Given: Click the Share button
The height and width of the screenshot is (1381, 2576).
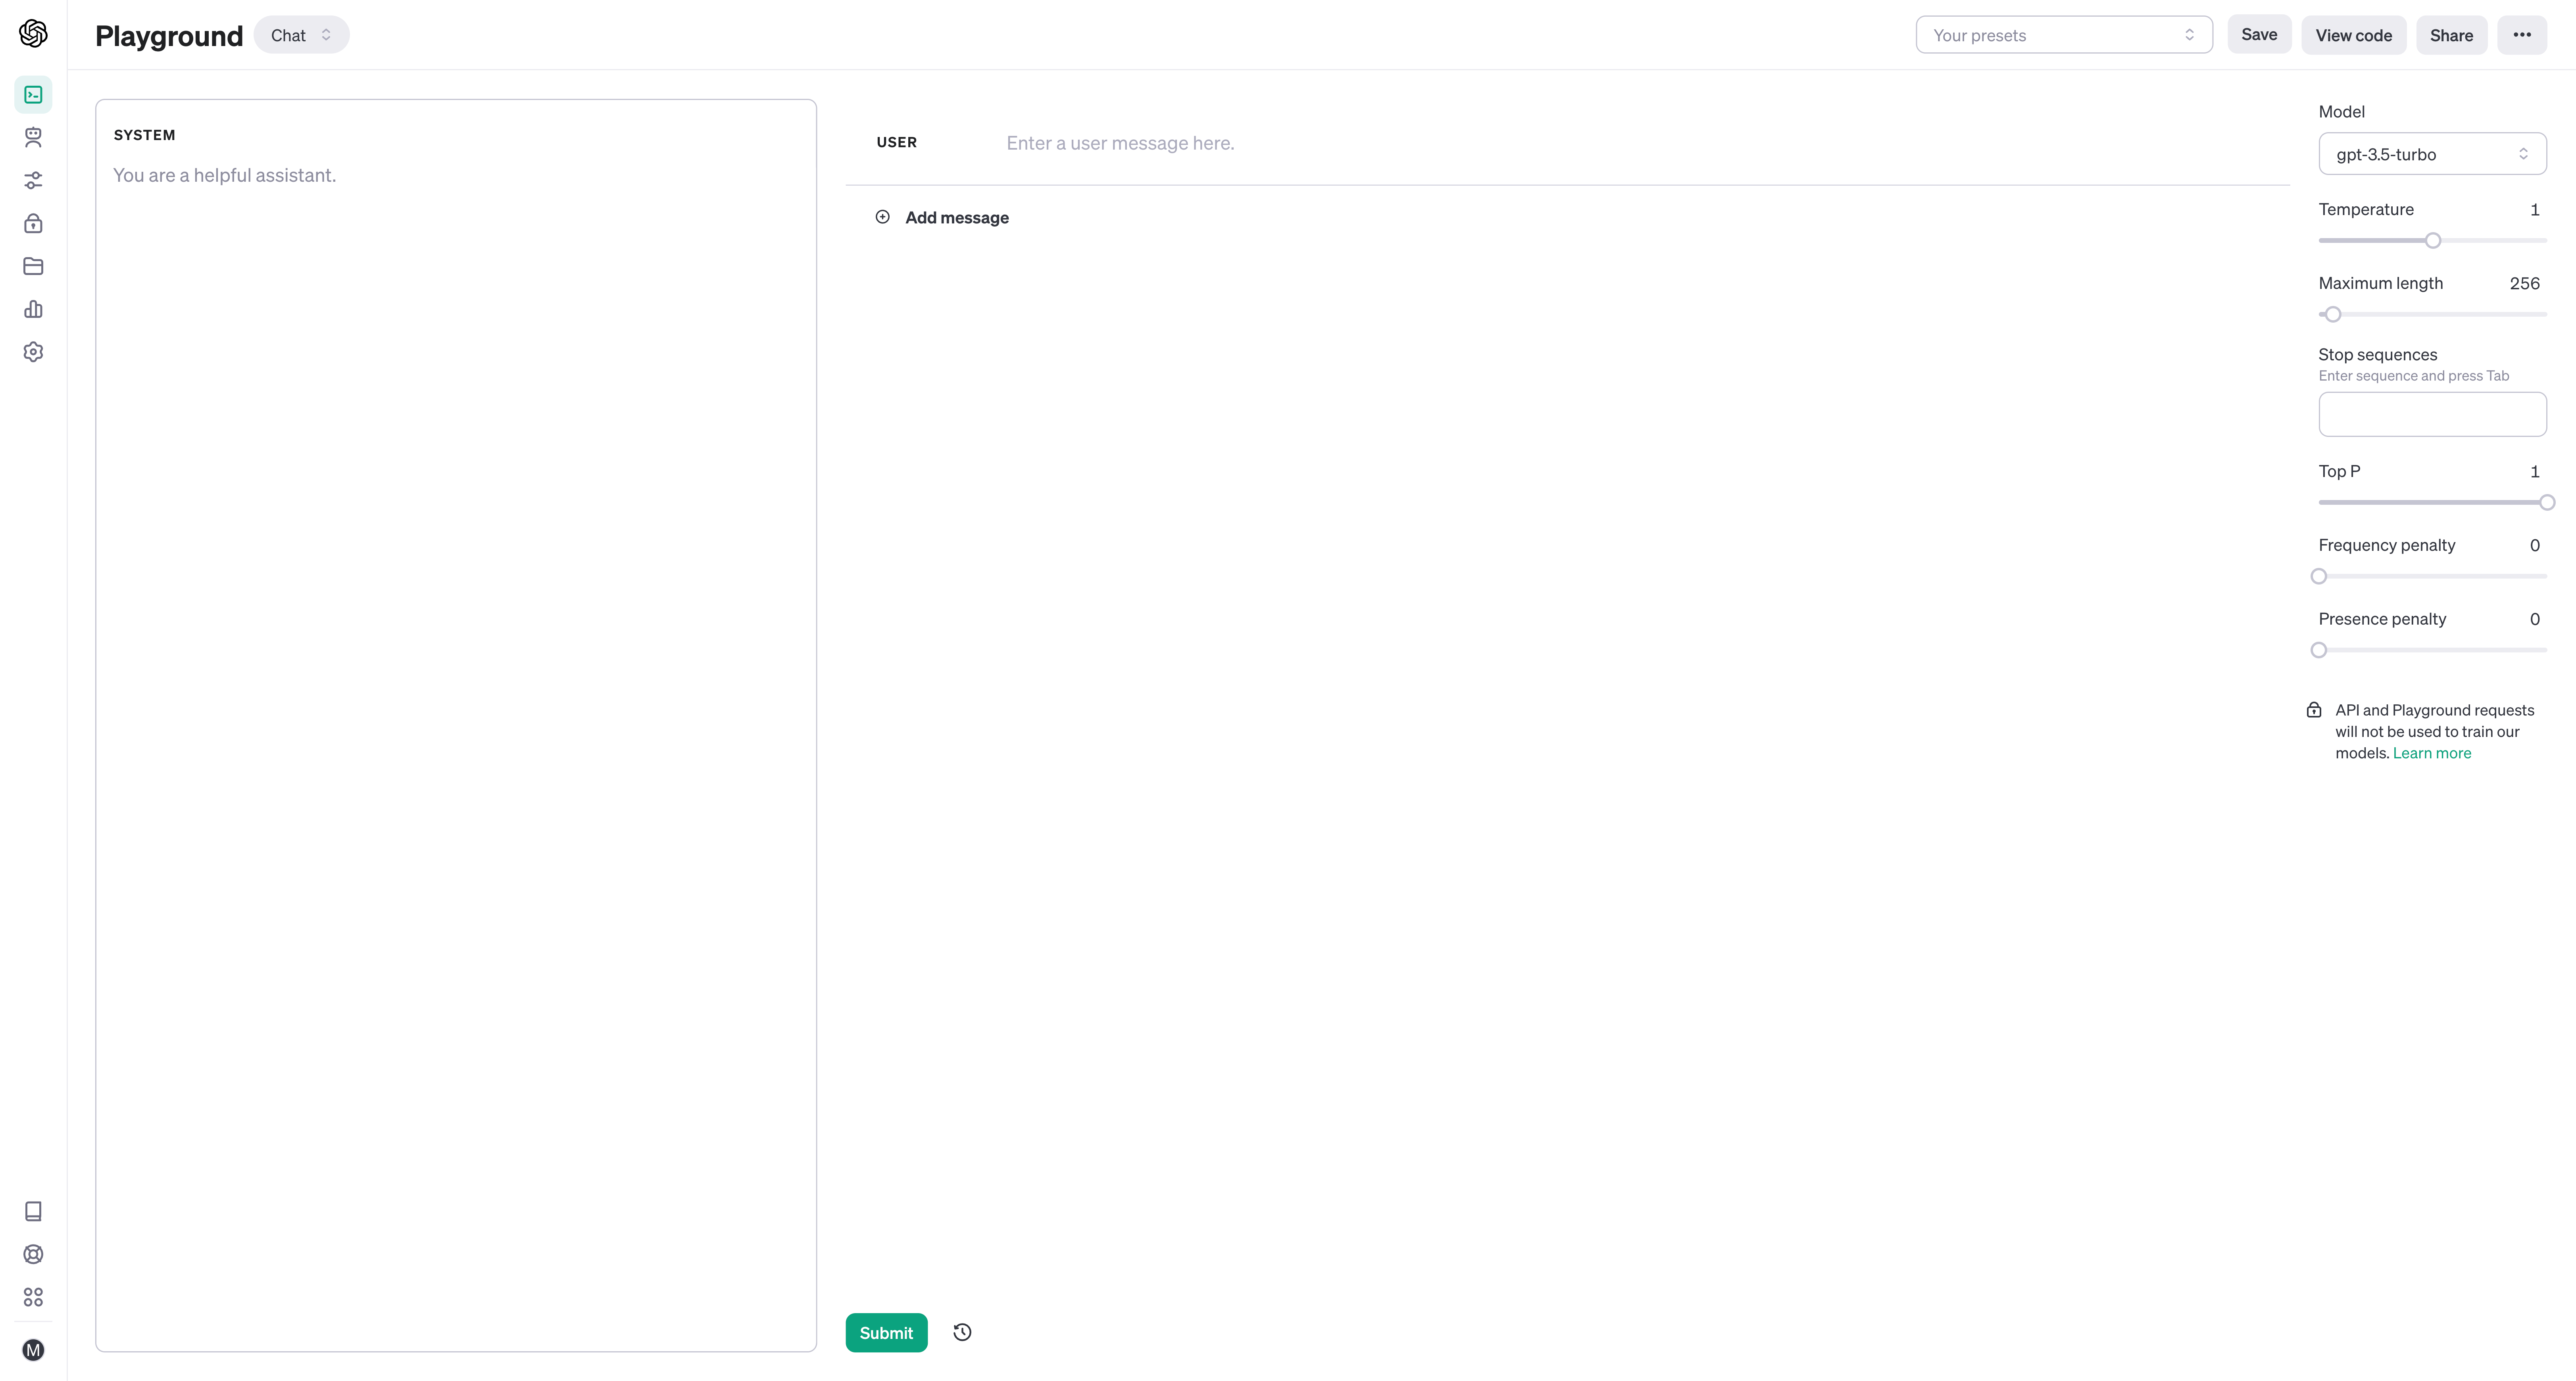Looking at the screenshot, I should (x=2451, y=35).
